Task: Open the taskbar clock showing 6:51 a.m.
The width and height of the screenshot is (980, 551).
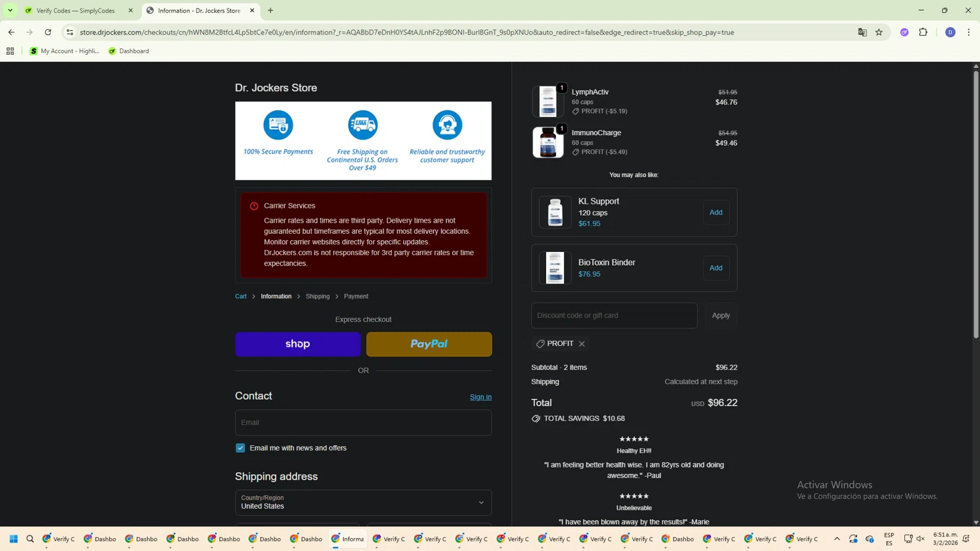Action: pos(945,539)
